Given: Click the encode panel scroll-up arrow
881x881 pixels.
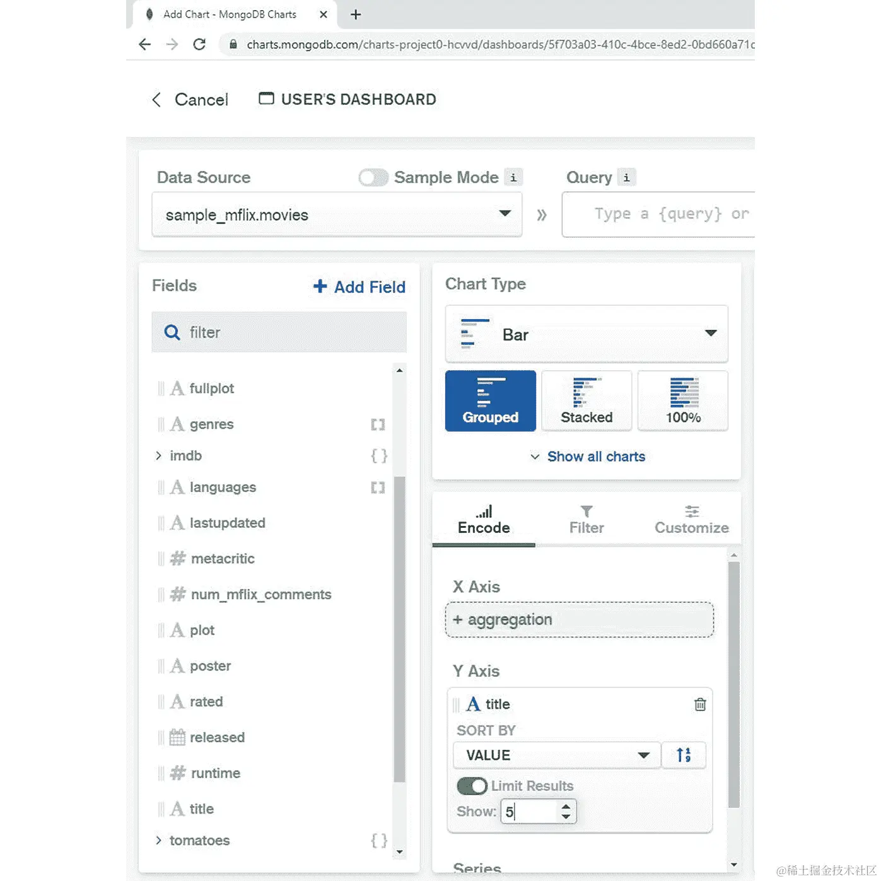Looking at the screenshot, I should [733, 556].
